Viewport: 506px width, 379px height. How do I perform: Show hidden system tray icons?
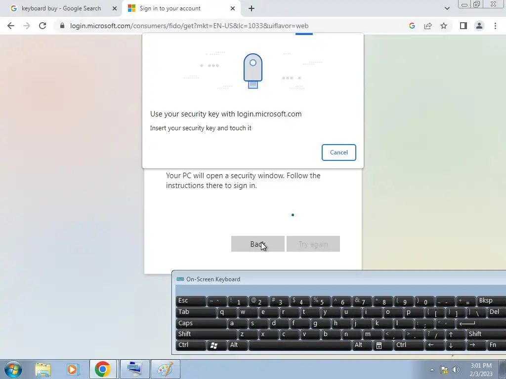coord(432,370)
